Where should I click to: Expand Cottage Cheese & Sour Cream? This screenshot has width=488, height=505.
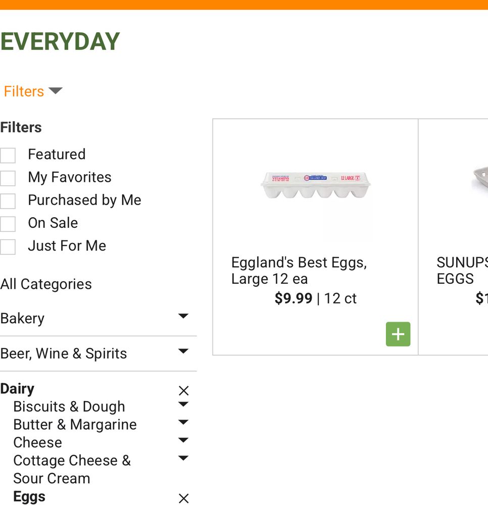tap(183, 458)
